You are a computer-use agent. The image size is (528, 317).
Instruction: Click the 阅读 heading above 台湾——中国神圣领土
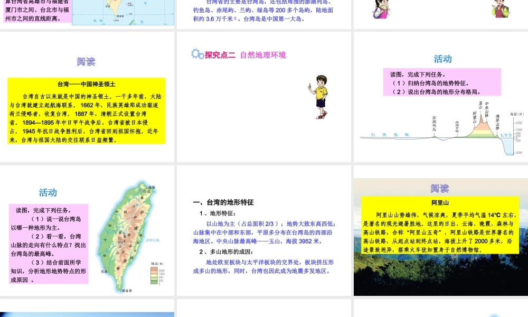[86, 62]
